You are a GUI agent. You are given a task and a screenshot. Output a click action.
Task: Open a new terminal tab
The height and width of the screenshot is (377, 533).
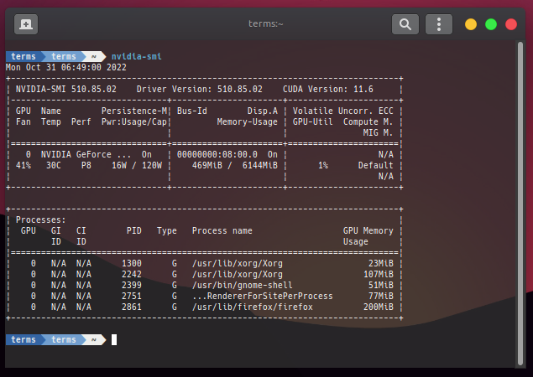(x=26, y=24)
